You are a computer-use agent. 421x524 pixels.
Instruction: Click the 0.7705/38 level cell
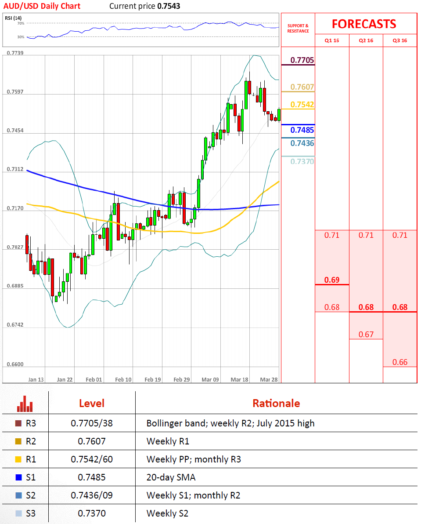(x=92, y=423)
